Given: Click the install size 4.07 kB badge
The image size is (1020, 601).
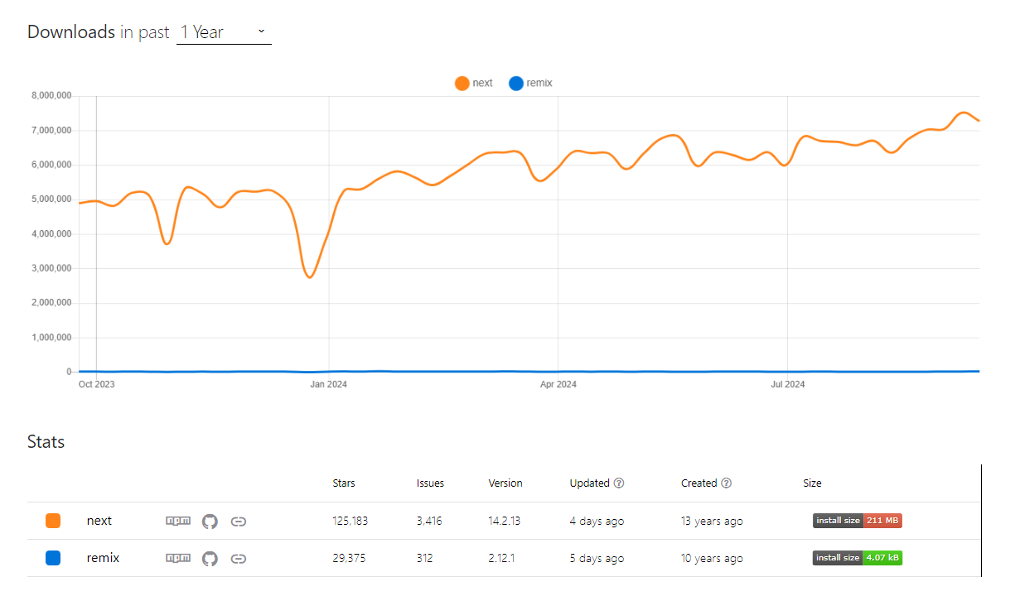Looking at the screenshot, I should 858,558.
